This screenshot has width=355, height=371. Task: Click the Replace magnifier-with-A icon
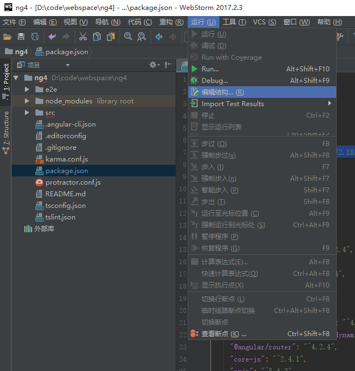(x=142, y=36)
